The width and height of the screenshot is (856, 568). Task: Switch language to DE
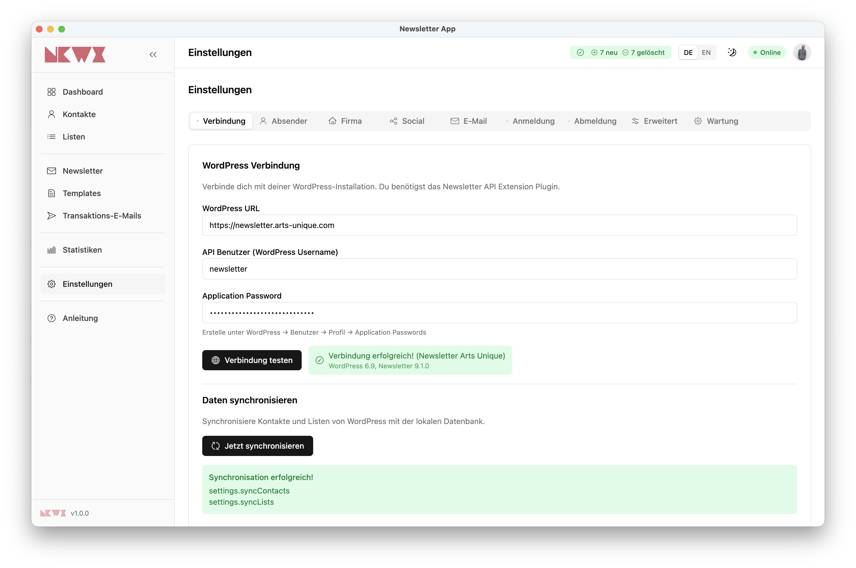688,53
